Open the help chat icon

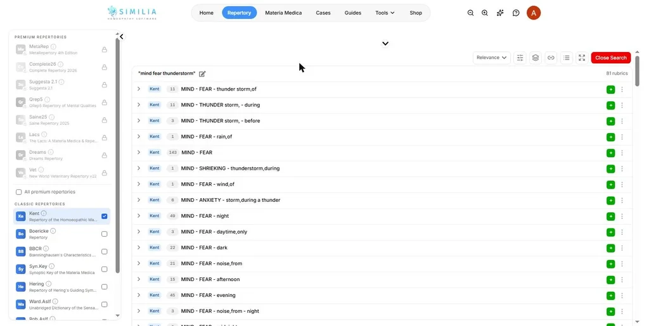(x=516, y=13)
